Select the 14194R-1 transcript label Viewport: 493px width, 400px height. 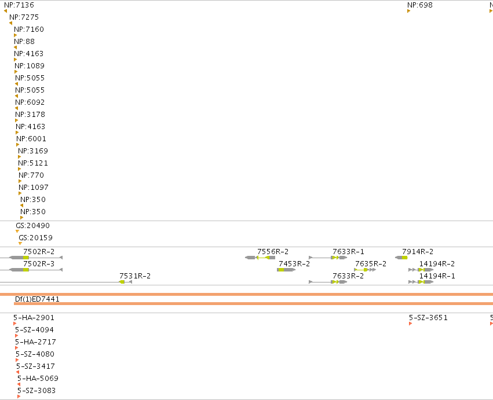[x=437, y=276]
